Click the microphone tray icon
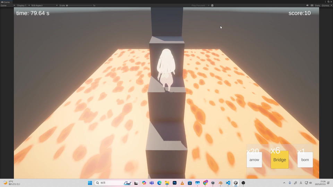333x187 pixels. 290,183
